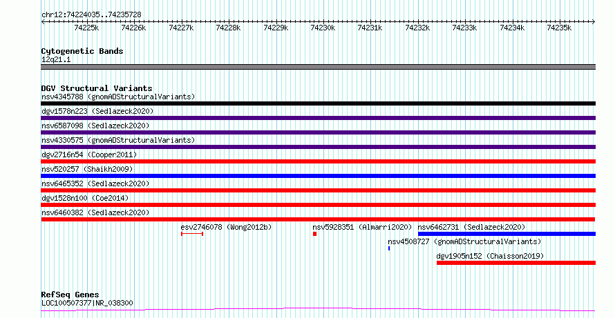This screenshot has height=318, width=615.
Task: Click the nsv520257 (Shaikh2009) label
Action: [87, 169]
